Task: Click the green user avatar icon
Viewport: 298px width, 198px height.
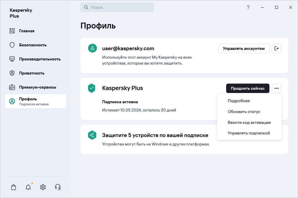Action: point(92,48)
